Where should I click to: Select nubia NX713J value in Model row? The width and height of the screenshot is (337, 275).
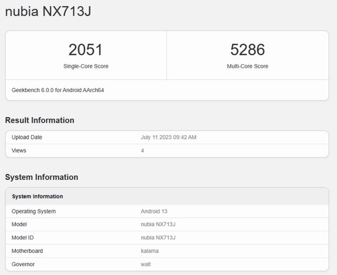(158, 225)
